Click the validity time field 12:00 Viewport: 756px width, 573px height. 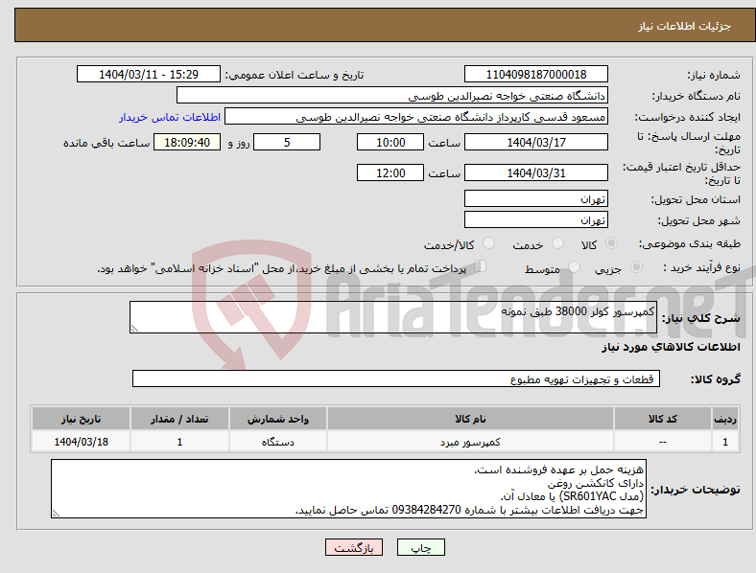click(x=390, y=172)
